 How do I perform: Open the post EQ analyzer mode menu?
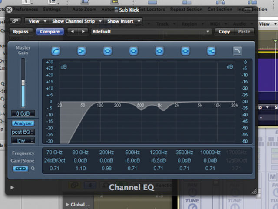tap(23, 132)
